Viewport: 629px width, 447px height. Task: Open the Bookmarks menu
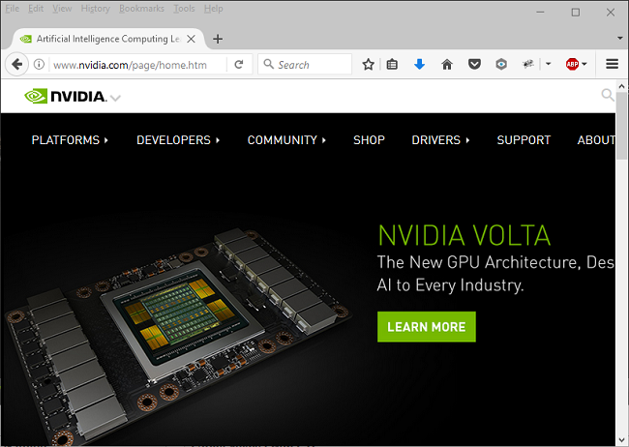click(141, 9)
